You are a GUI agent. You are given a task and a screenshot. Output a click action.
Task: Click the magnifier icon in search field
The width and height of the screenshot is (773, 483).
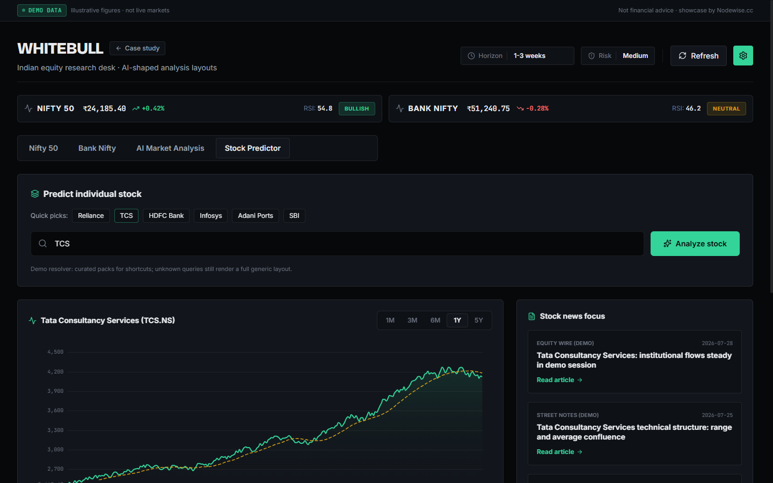43,244
